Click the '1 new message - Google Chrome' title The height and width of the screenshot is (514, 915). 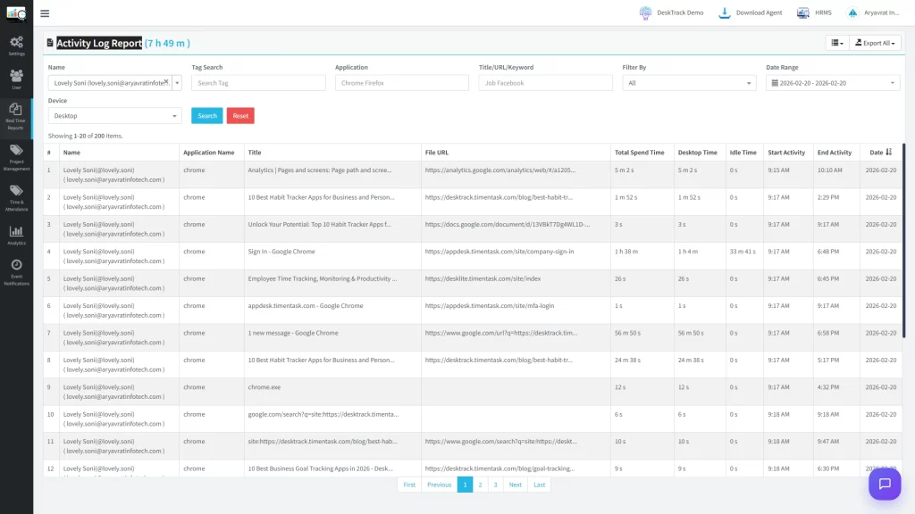(293, 333)
